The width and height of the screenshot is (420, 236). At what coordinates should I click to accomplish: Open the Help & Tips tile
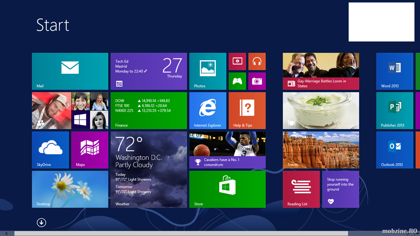click(247, 111)
